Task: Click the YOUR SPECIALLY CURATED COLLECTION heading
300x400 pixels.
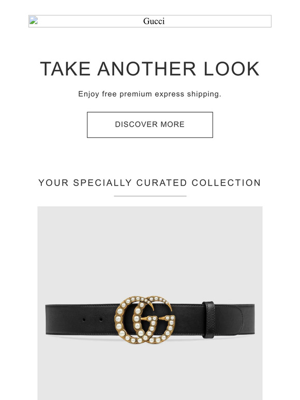Action: tap(150, 182)
